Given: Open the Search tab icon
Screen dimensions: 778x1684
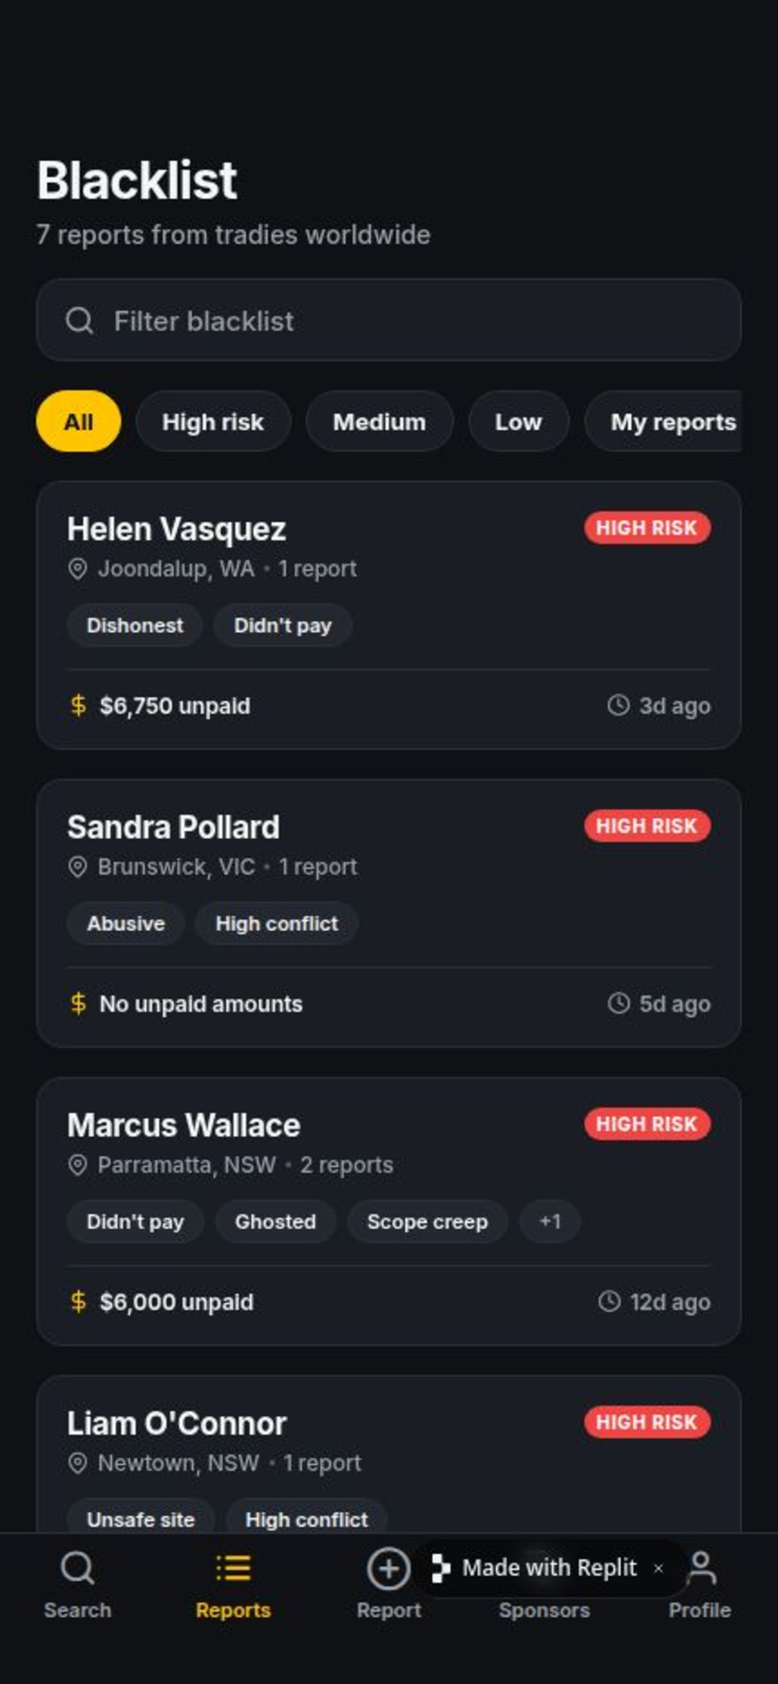Looking at the screenshot, I should coord(78,1568).
